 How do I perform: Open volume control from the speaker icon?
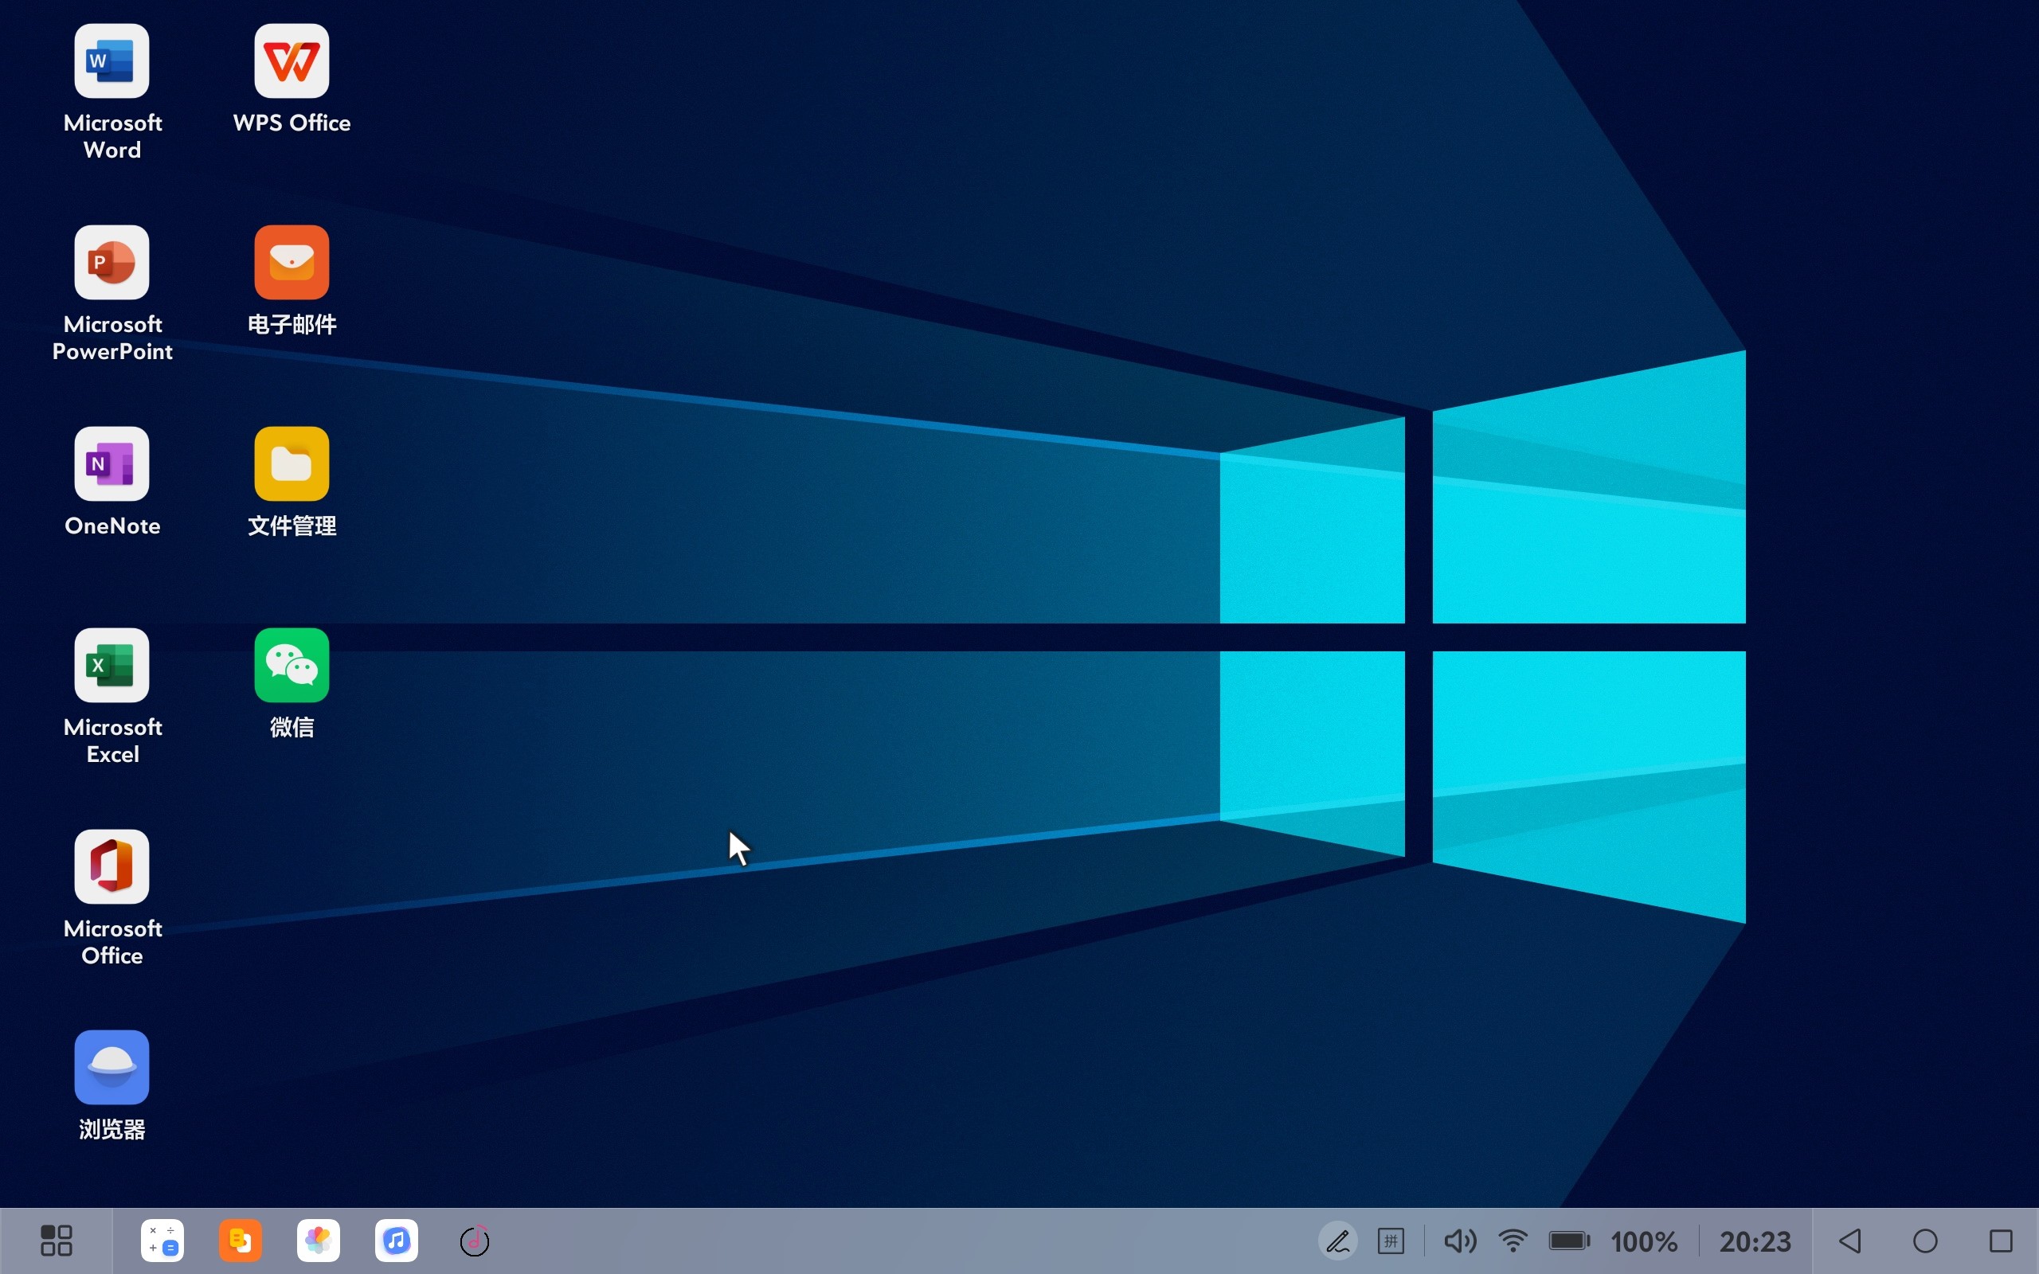tap(1460, 1241)
